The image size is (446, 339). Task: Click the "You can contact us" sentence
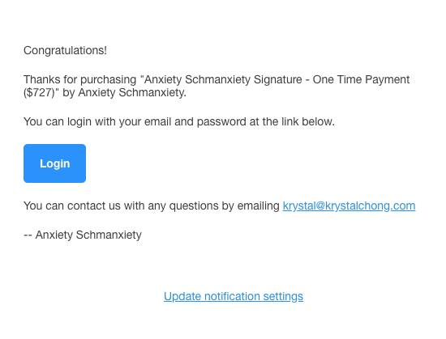tap(220, 206)
